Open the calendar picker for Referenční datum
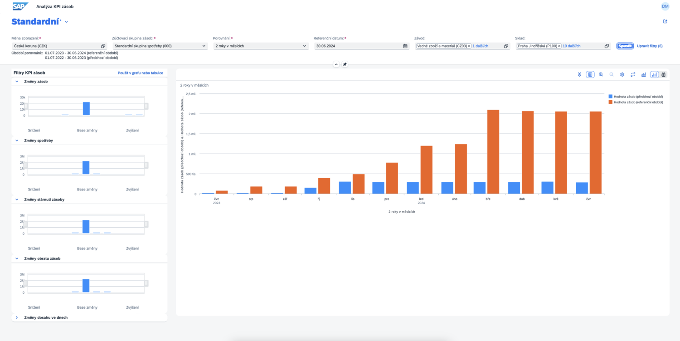Screen dimensions: 680x341 [405, 46]
